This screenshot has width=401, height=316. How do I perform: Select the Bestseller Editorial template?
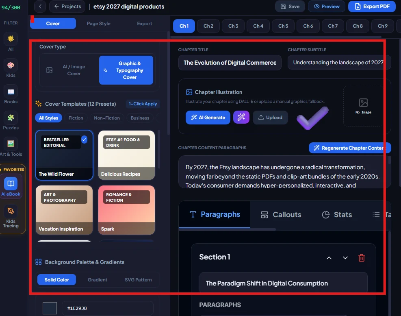pos(64,155)
